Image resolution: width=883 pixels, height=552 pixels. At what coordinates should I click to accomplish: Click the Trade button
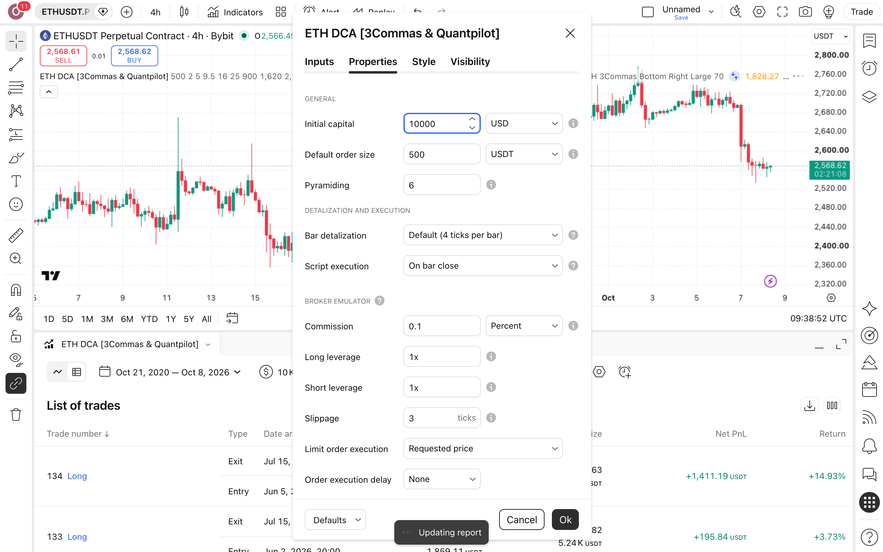pos(862,12)
